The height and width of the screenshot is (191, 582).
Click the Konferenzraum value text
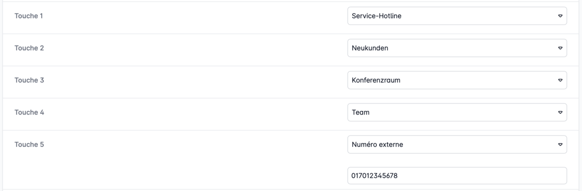tap(376, 80)
